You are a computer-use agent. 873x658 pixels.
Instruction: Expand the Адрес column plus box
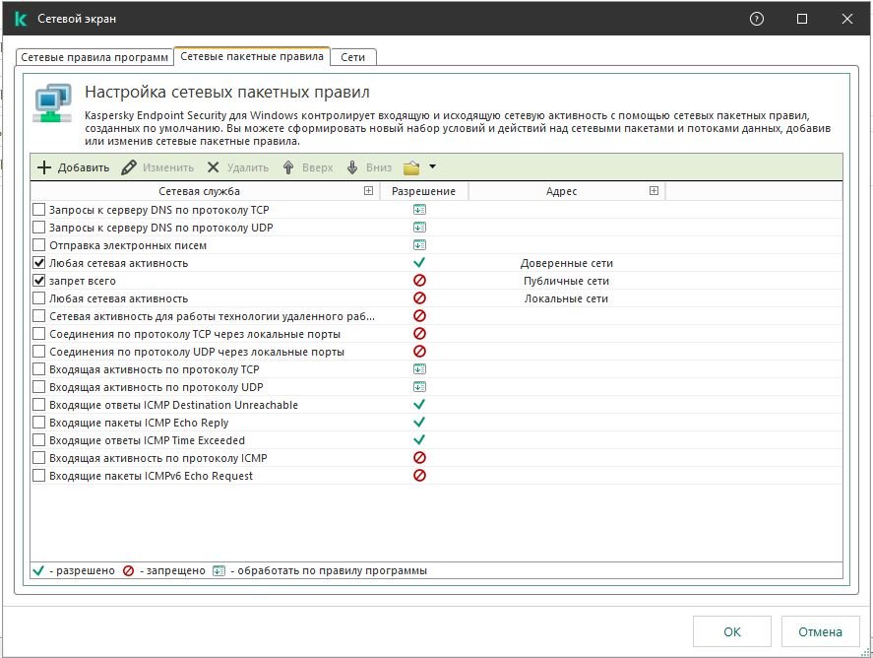coord(654,191)
